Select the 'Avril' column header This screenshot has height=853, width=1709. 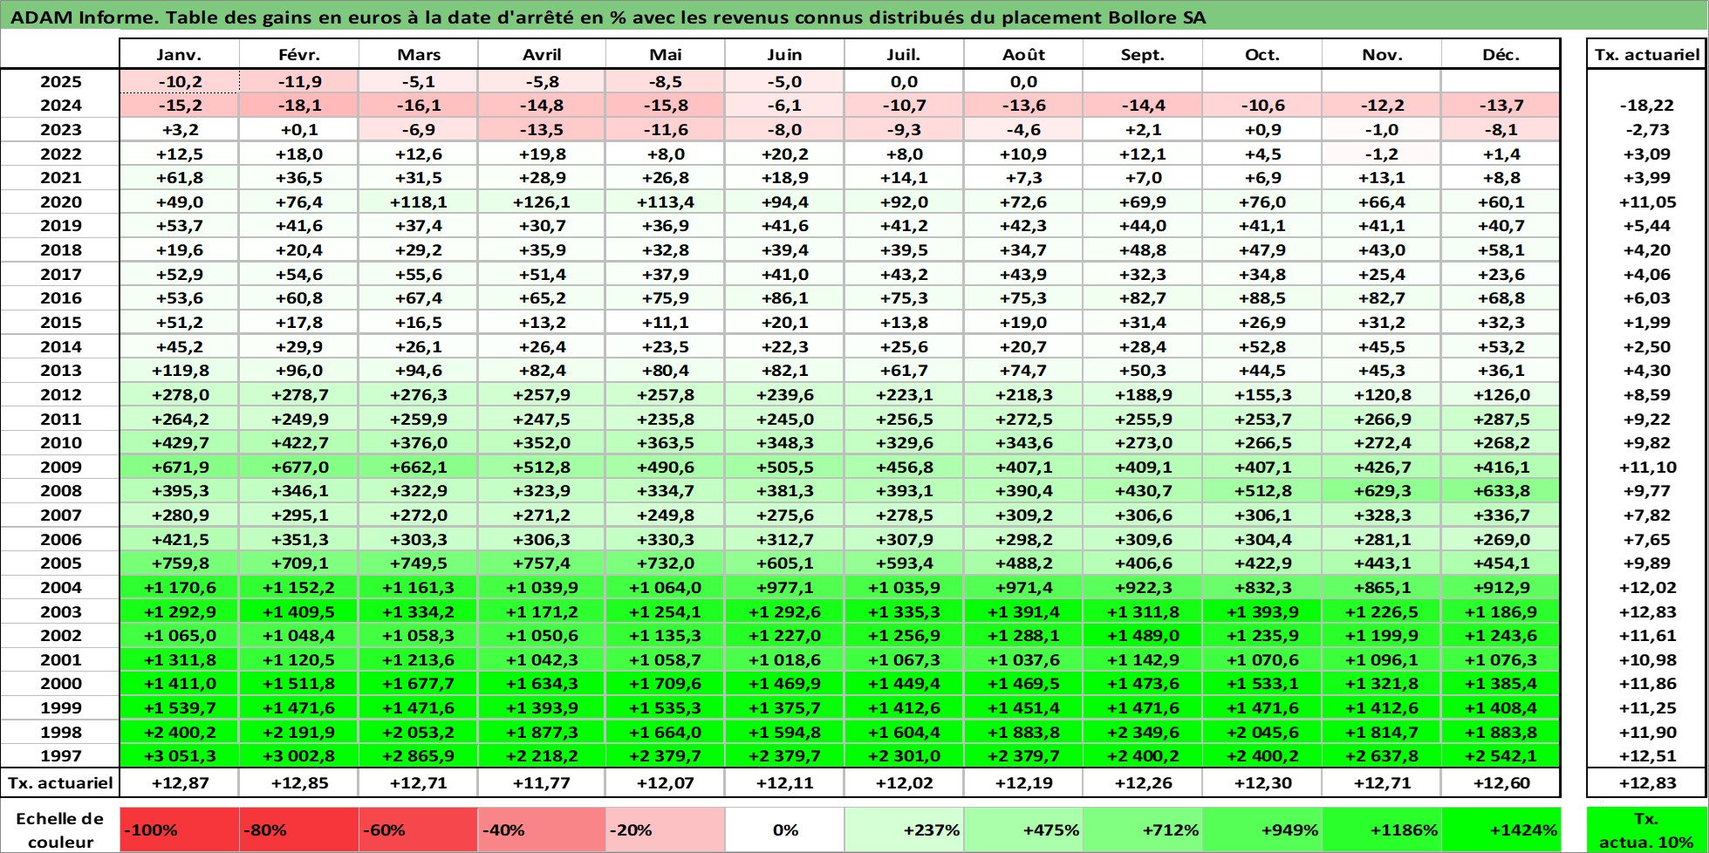(x=542, y=54)
